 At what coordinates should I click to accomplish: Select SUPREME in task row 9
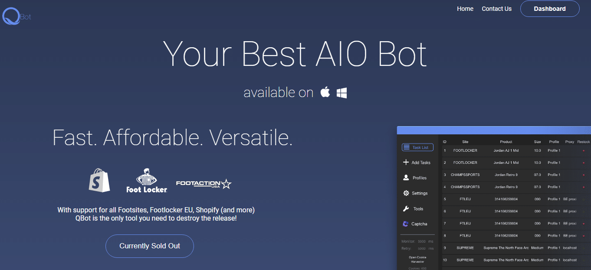[465, 248]
